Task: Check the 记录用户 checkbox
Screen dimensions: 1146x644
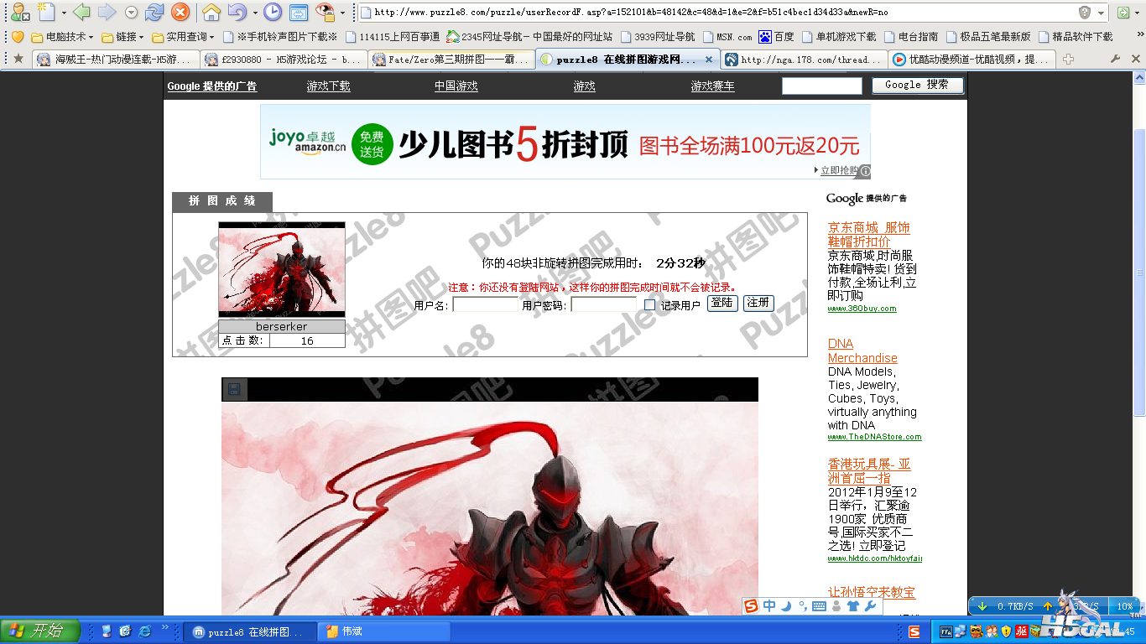Action: pyautogui.click(x=649, y=305)
